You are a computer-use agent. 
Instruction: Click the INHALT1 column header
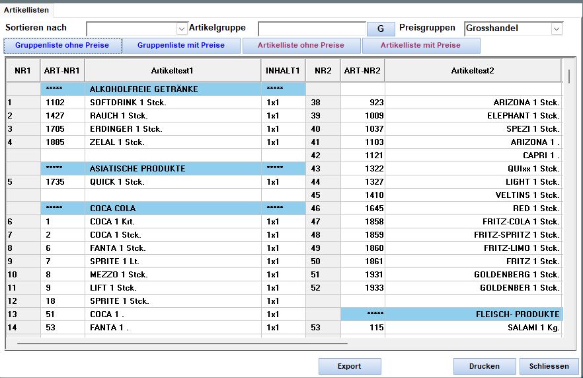pos(283,71)
